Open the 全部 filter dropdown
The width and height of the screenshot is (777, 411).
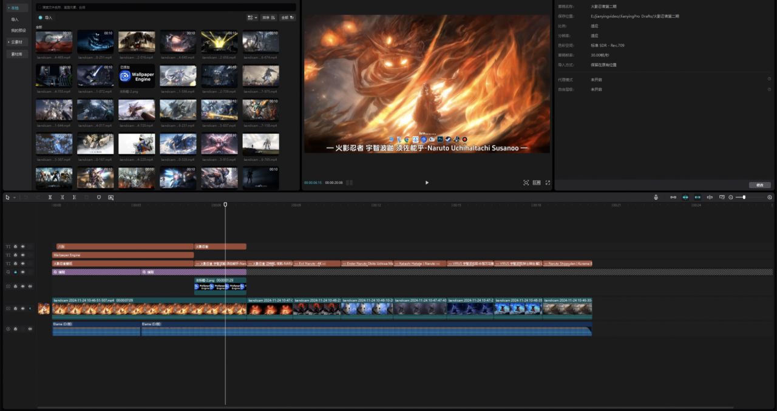pyautogui.click(x=288, y=18)
